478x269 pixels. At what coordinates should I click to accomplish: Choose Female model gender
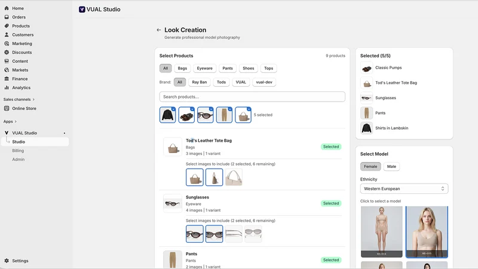click(x=370, y=167)
